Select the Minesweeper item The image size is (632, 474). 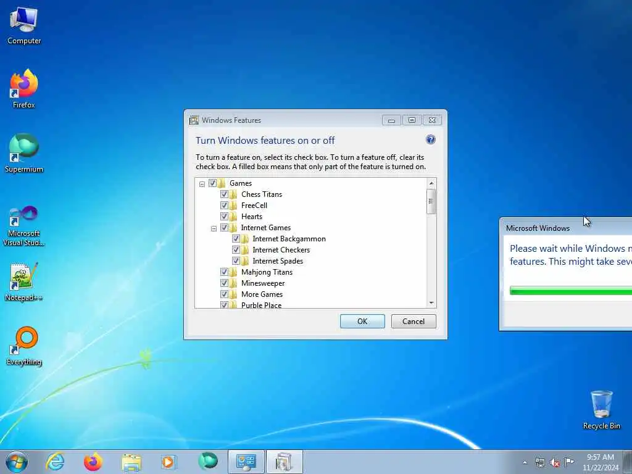(263, 283)
